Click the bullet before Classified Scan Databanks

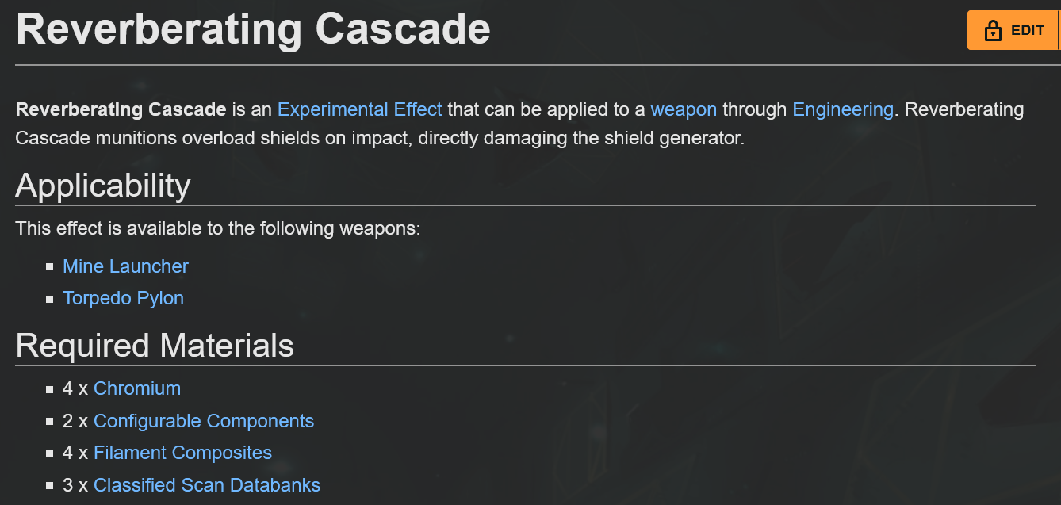tap(50, 486)
